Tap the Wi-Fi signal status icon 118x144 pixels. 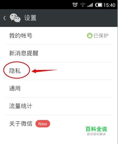[83, 5]
